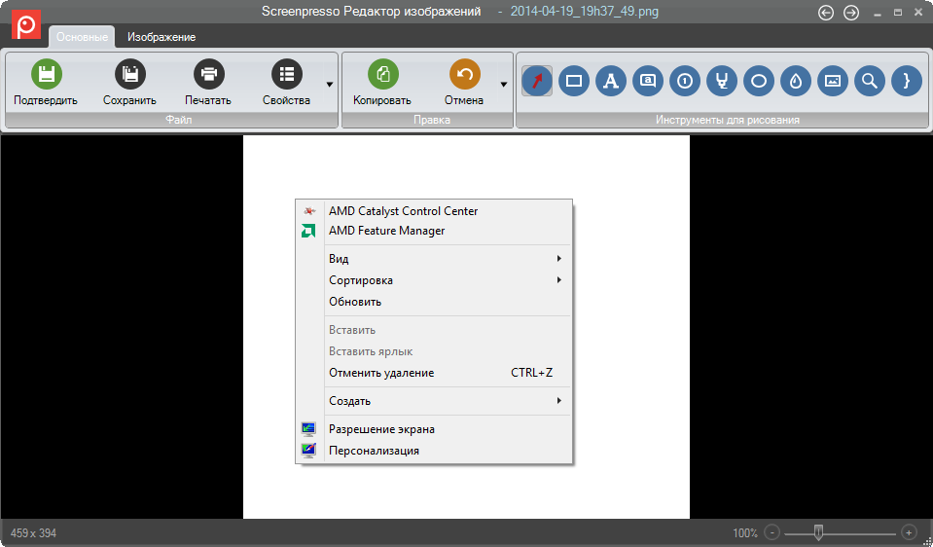Screen dimensions: 933x547
Task: Click Персонализация menu text
Action: click(x=375, y=451)
